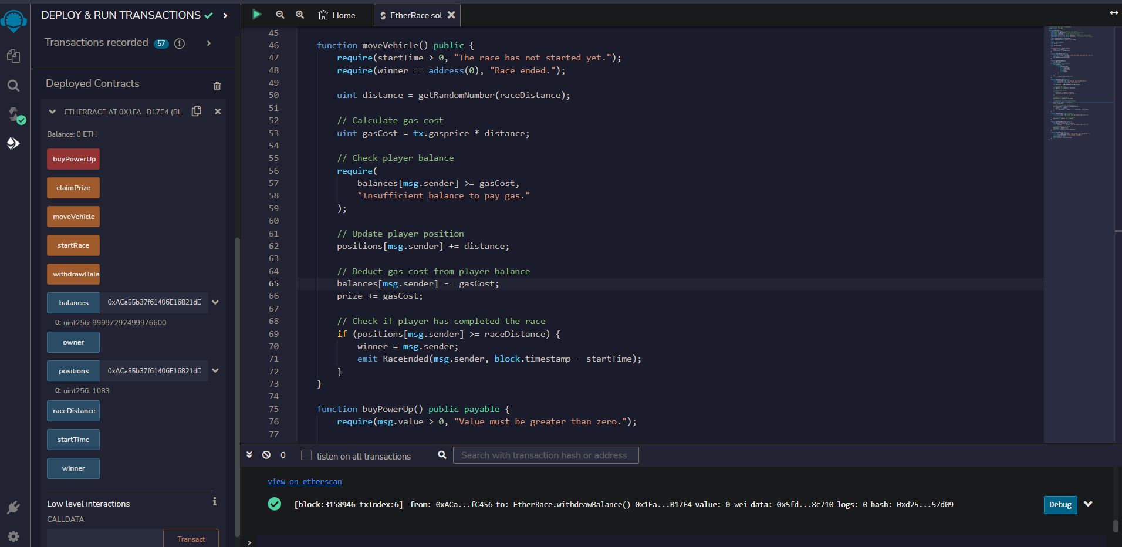Call the startRace function
The image size is (1122, 547).
pos(73,245)
